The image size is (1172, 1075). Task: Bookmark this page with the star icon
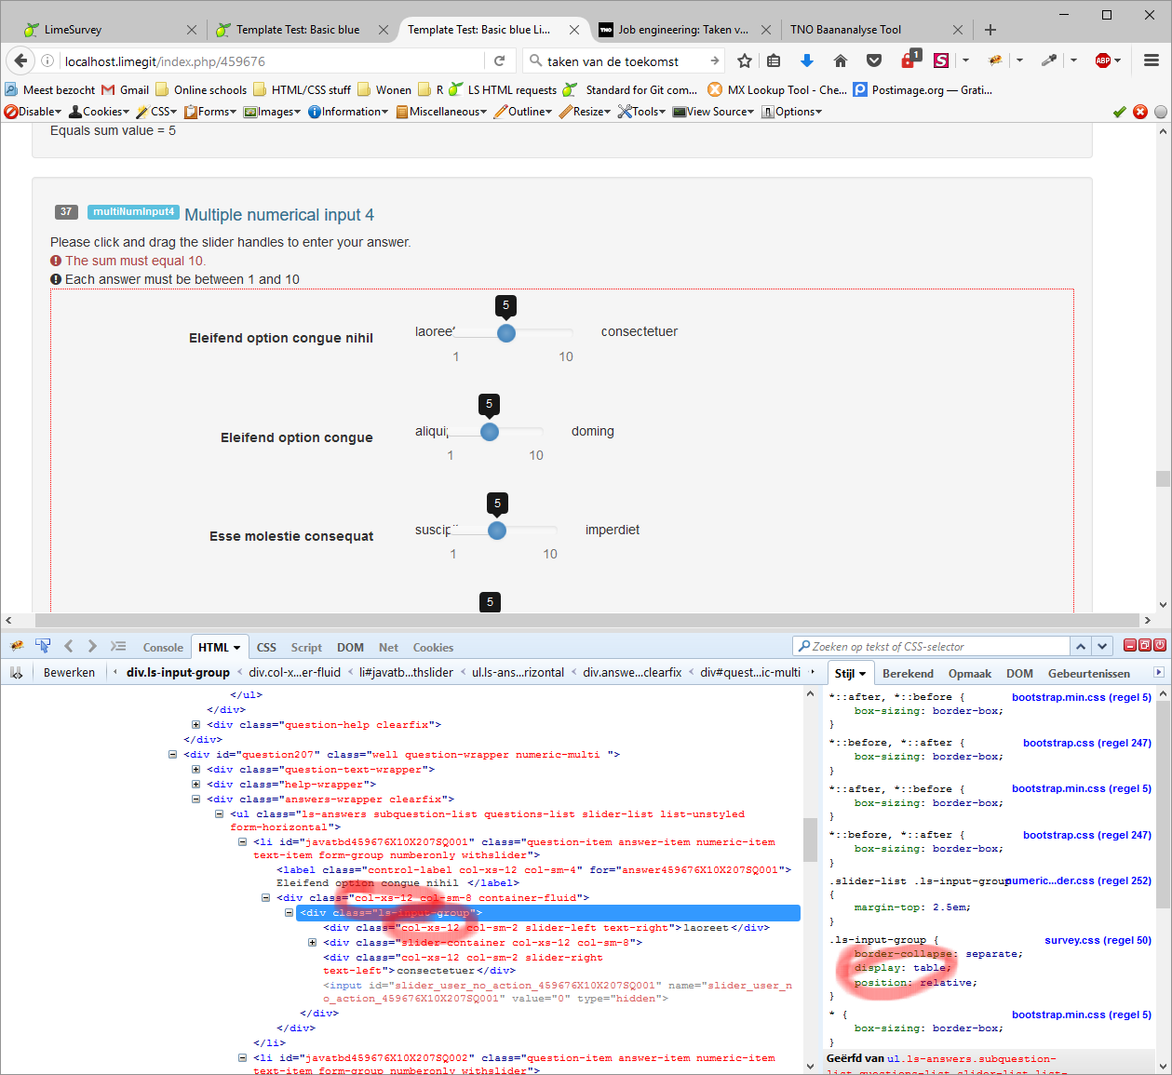[x=745, y=60]
